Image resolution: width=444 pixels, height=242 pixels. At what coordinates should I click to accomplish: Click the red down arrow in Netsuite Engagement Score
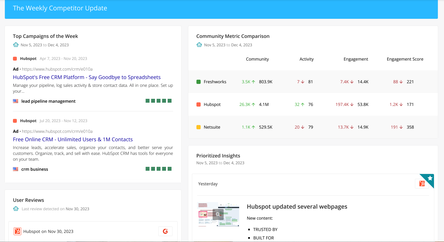[401, 127]
